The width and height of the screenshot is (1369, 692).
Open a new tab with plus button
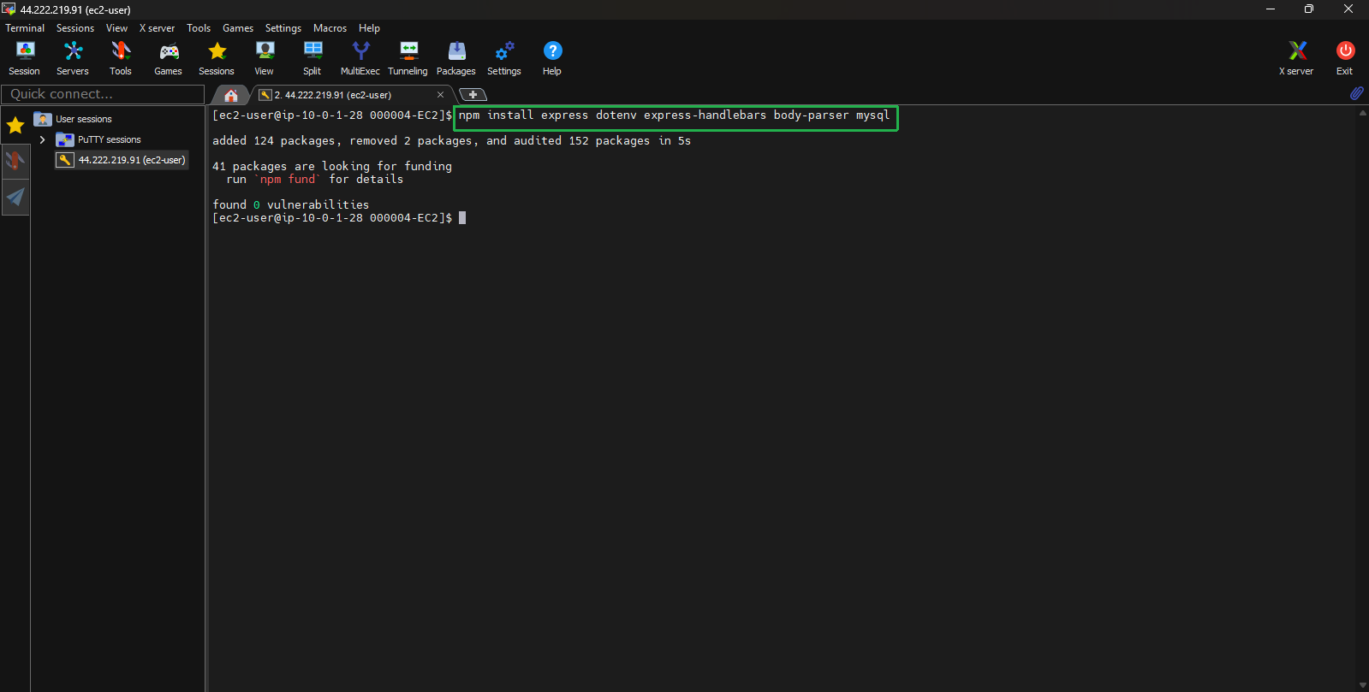pos(473,95)
